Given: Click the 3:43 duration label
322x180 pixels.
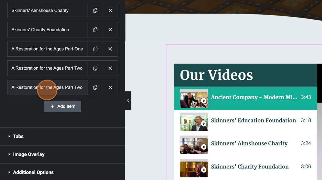Looking at the screenshot, I should (306, 97).
